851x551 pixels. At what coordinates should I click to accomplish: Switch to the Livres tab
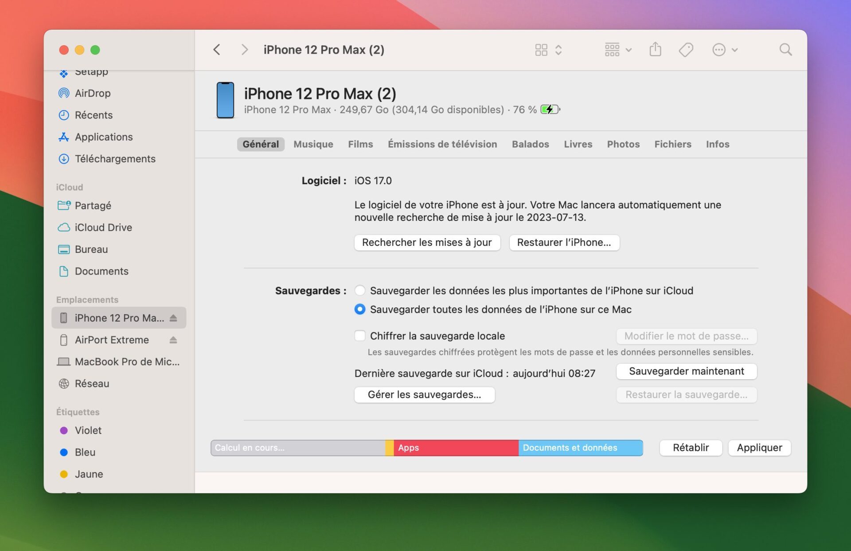coord(578,144)
